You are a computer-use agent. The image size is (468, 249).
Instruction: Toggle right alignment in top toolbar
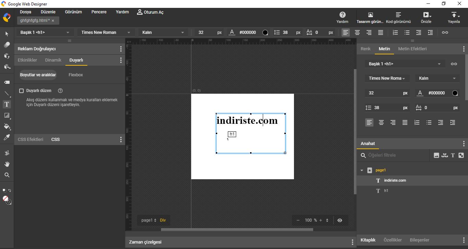(369, 32)
